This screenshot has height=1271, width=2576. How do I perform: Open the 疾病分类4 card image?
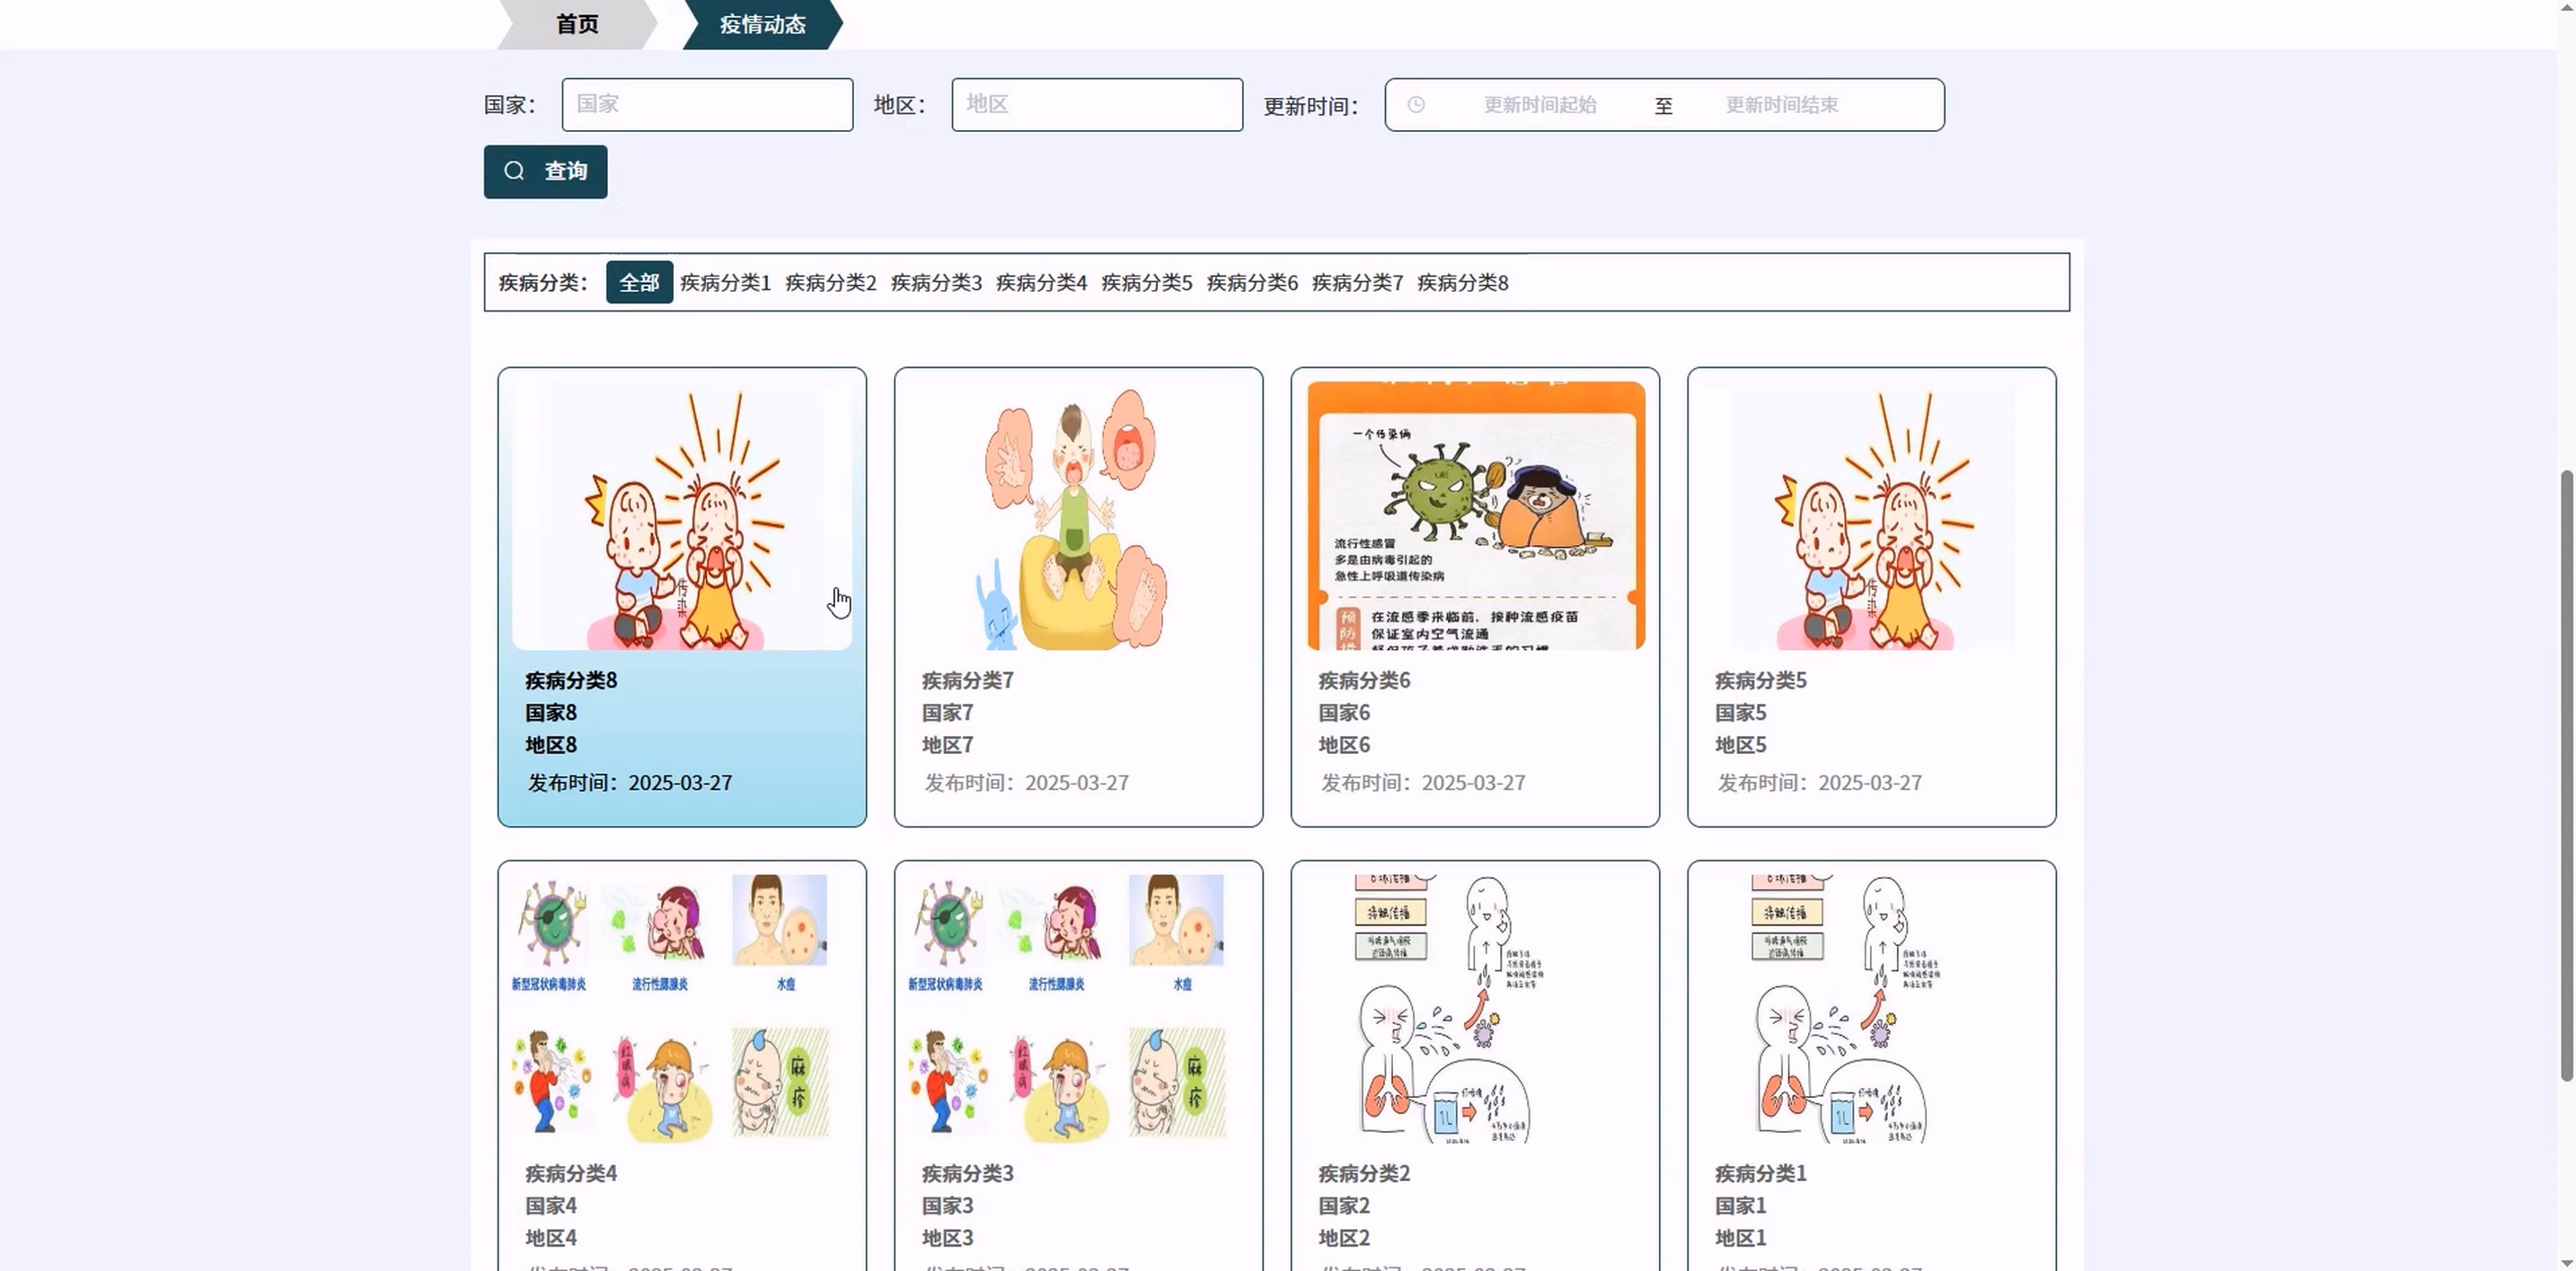pos(682,1009)
